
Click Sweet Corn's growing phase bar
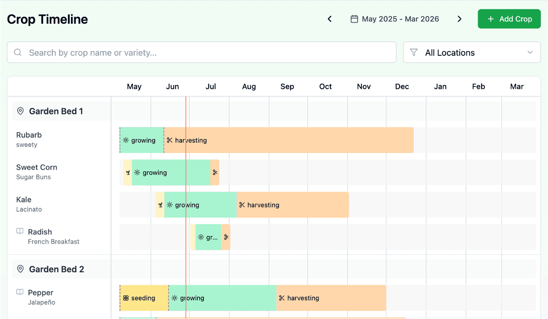tap(171, 173)
